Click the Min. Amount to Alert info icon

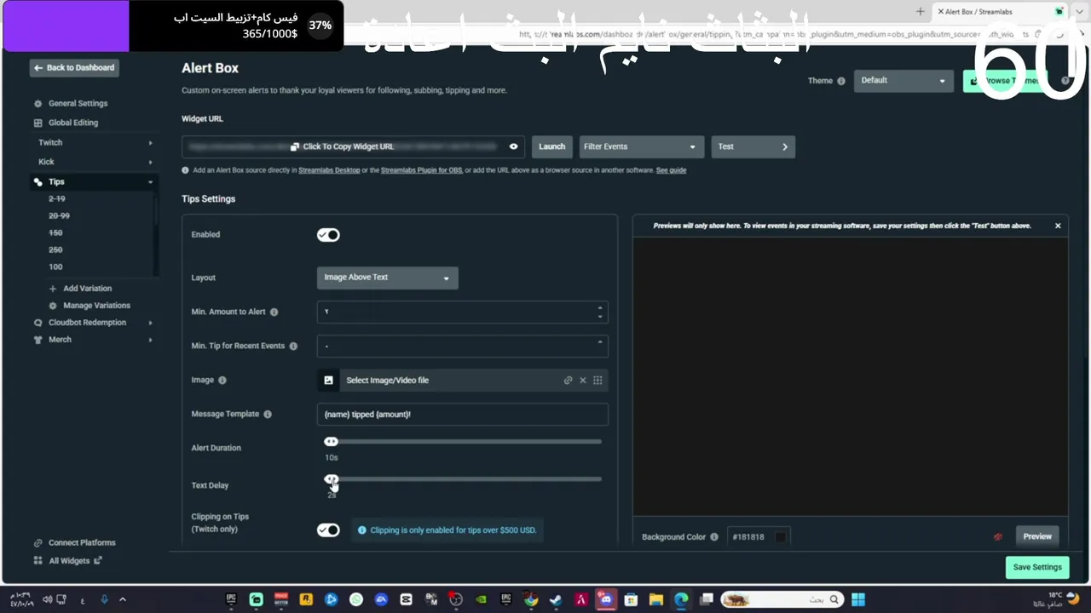tap(274, 312)
